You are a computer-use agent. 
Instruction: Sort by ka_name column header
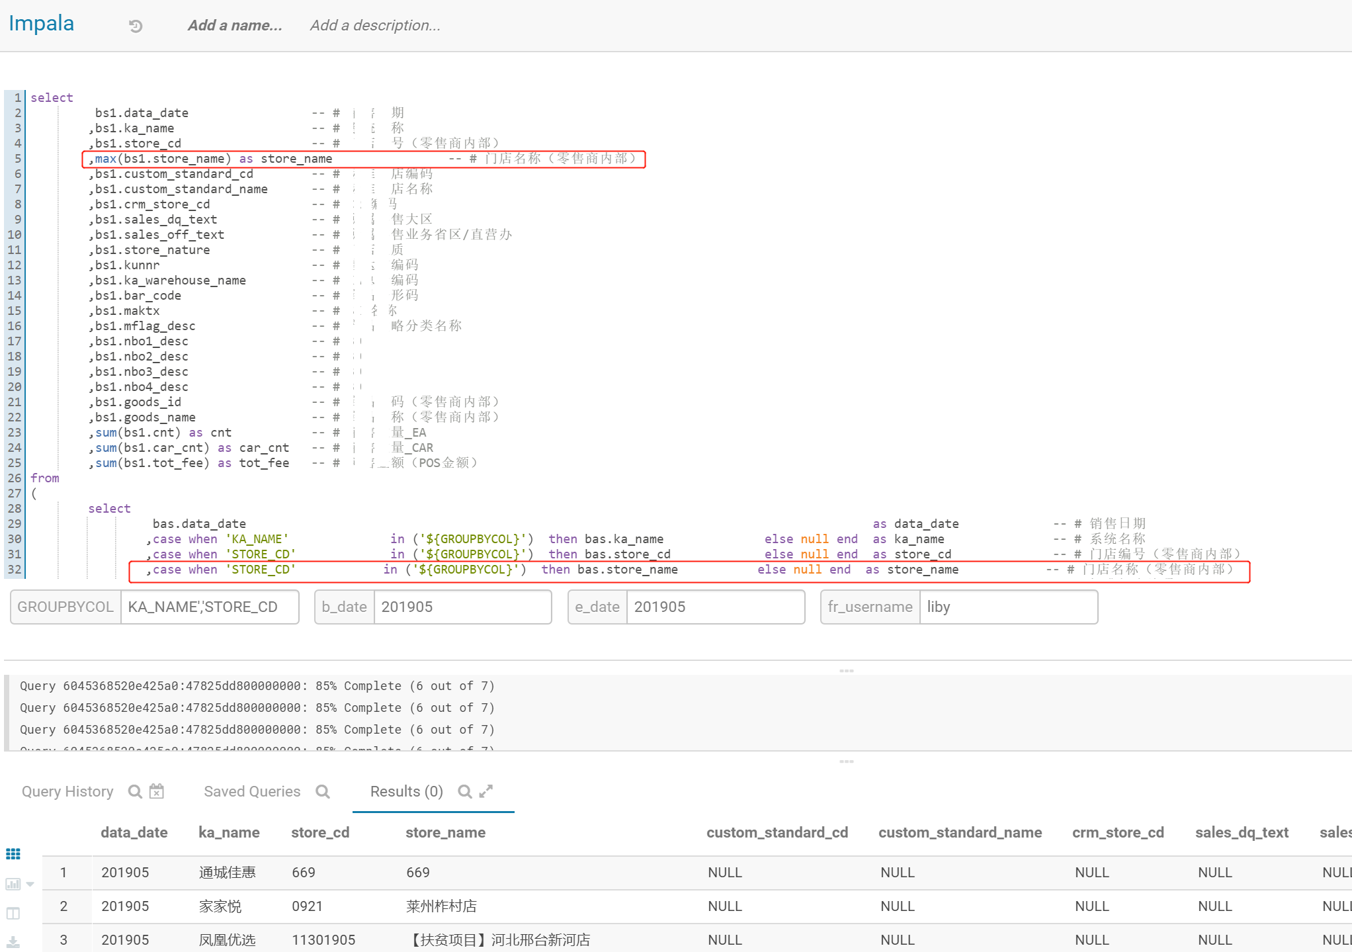tap(229, 832)
